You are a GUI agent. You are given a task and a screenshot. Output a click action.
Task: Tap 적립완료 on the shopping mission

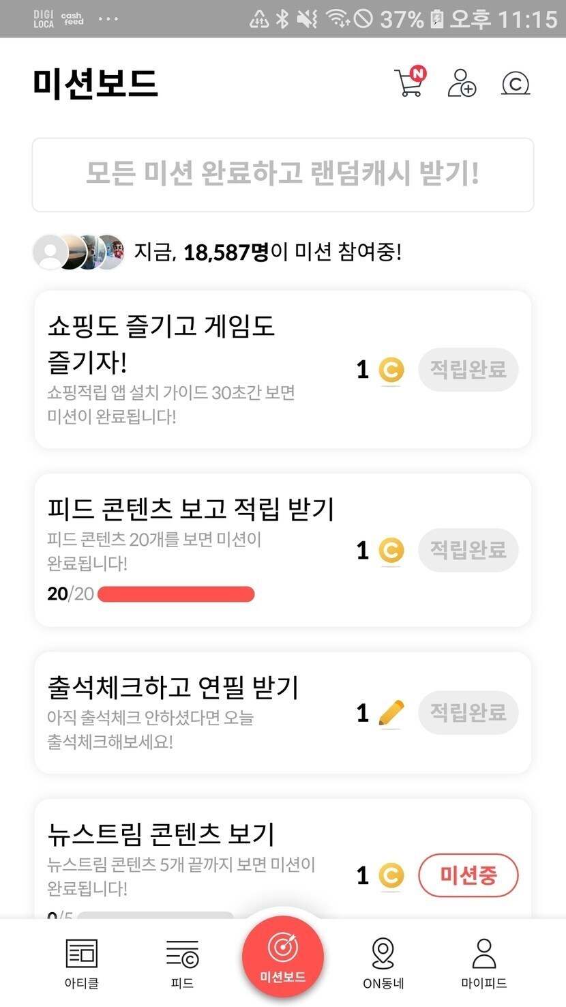point(468,370)
